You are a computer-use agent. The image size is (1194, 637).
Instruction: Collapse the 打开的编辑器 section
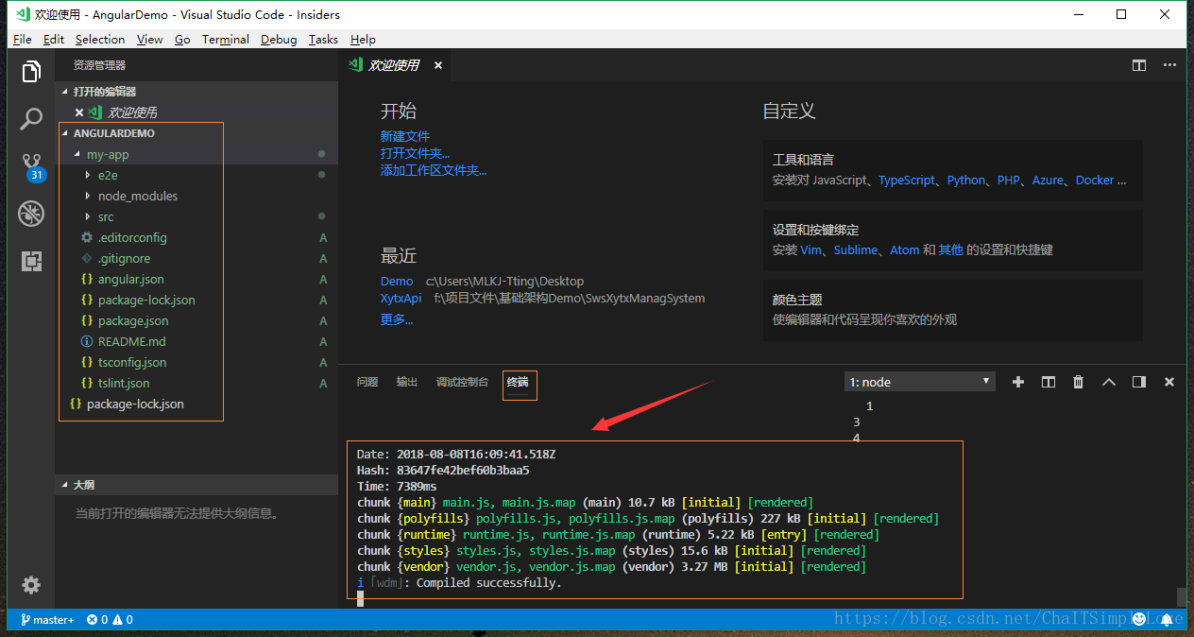tap(196, 92)
